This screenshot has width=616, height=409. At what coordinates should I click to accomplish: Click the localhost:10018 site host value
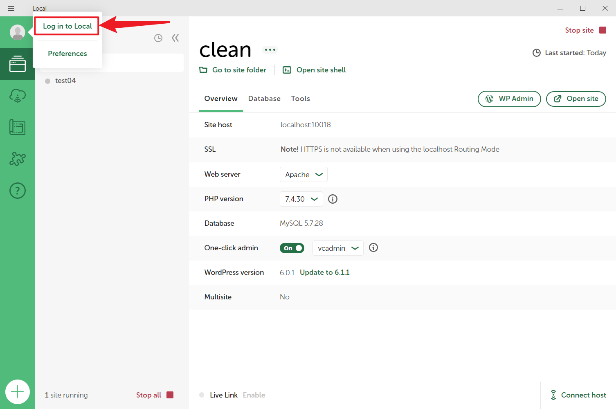(x=306, y=125)
